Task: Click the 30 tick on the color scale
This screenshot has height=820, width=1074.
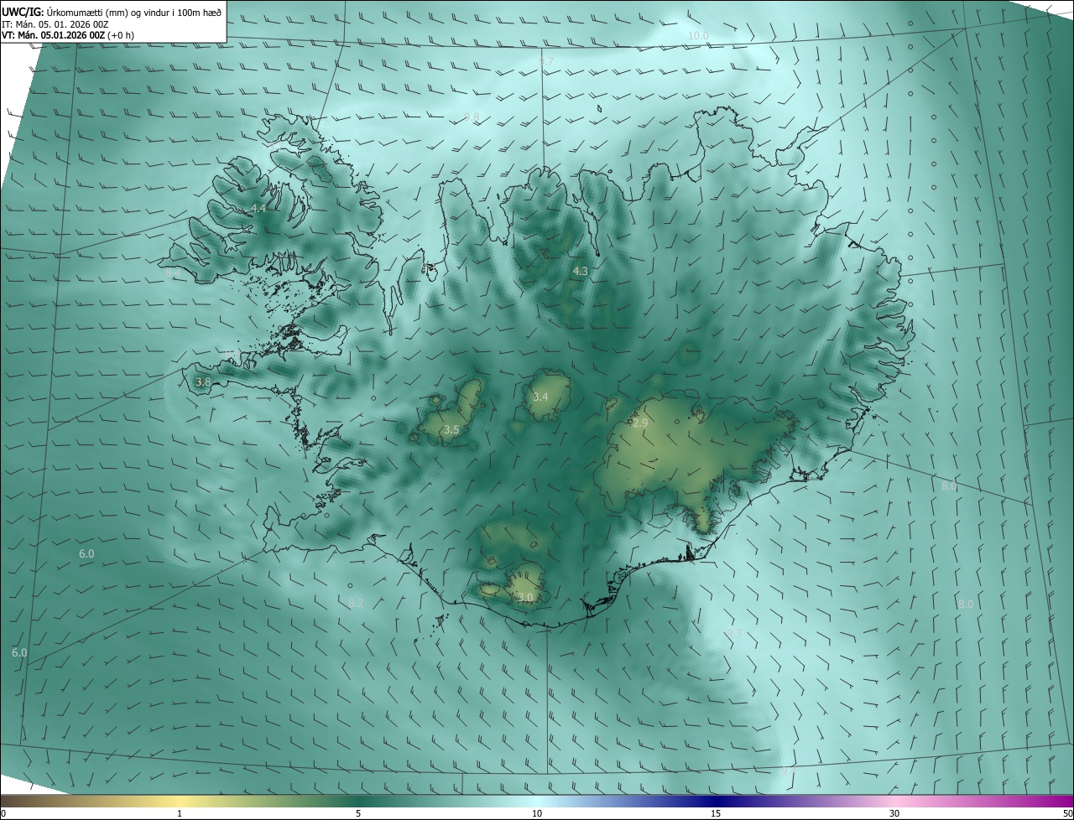Action: (894, 813)
